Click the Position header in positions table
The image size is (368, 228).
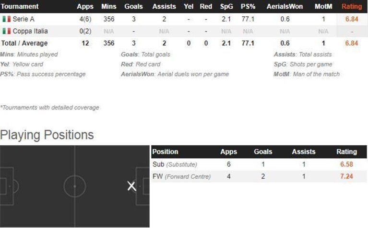[165, 152]
